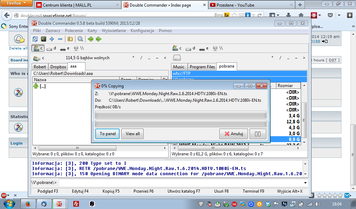
Task: Click the upper copy progress bar
Action: [180, 115]
